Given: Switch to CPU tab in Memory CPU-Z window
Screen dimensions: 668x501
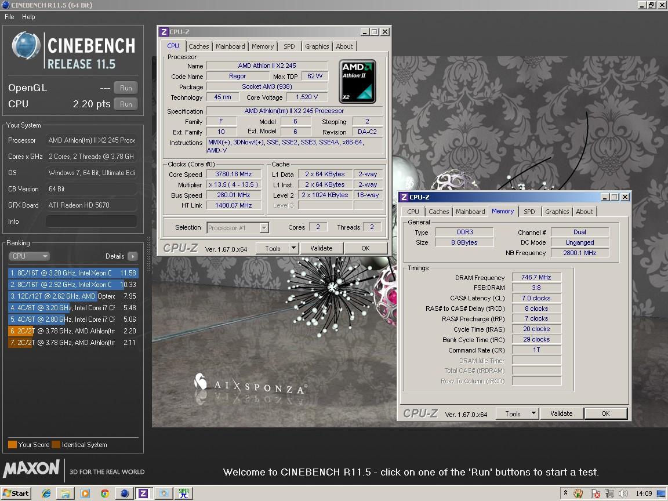Looking at the screenshot, I should [x=413, y=211].
